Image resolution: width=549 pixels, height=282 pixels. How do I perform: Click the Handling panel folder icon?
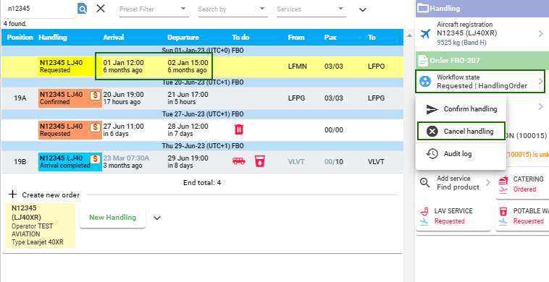423,9
